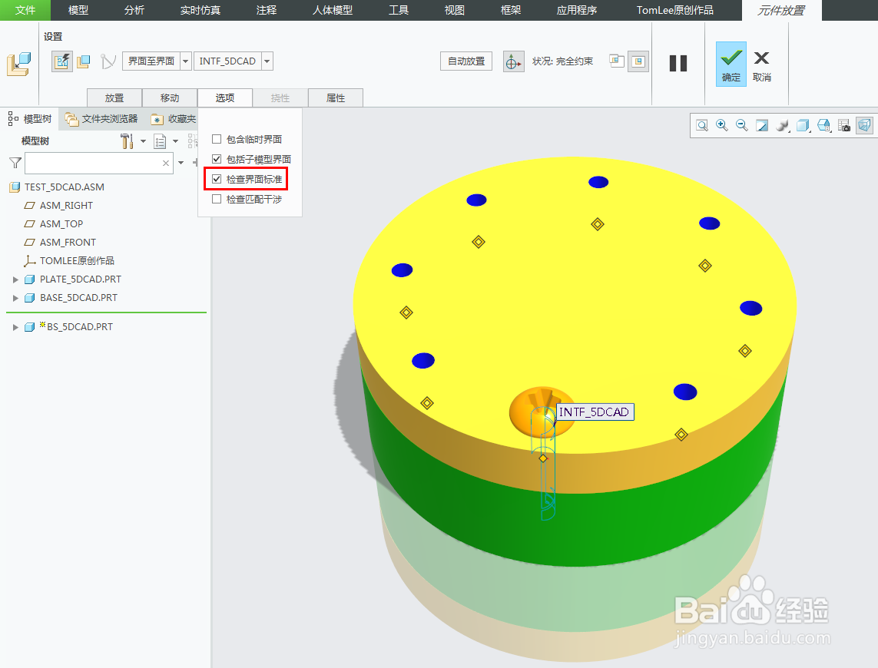Viewport: 878px width, 668px height.
Task: Click the INTF_5DCAD label in viewport
Action: (594, 412)
